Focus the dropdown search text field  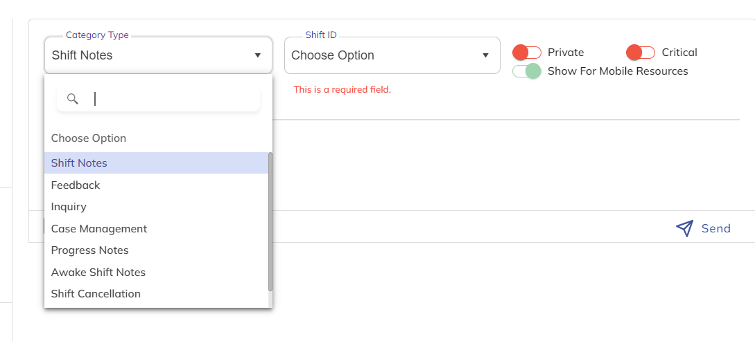click(x=173, y=99)
